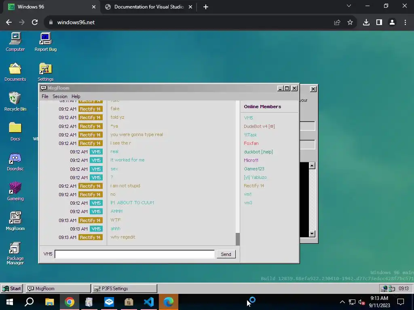
Task: Select vm1 in Online Members list
Action: [248, 194]
